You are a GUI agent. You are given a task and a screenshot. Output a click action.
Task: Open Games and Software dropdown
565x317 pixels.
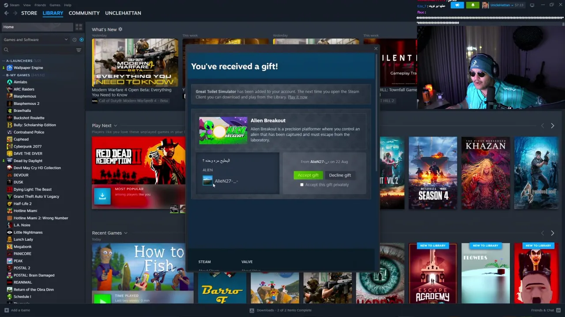[36, 40]
